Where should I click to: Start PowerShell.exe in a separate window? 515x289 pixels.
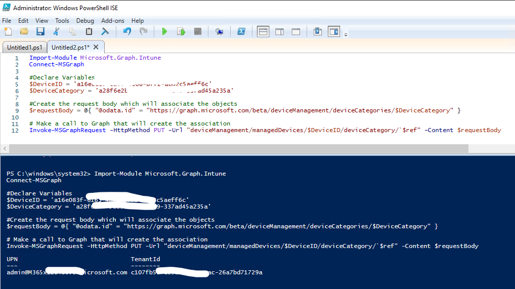click(x=241, y=31)
